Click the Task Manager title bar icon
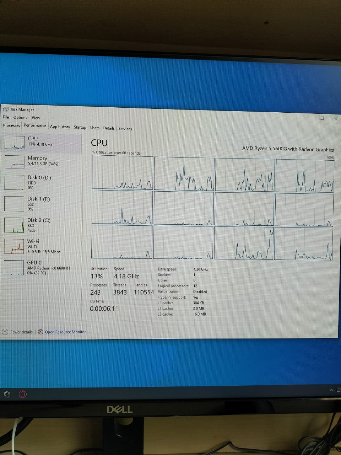Screen dimensions: 341x455 6,109
